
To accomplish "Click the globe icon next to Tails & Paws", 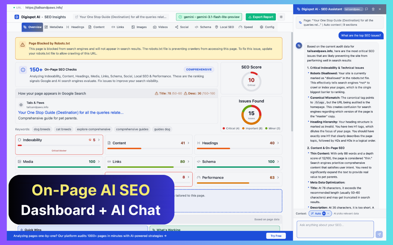I will (x=21, y=105).
